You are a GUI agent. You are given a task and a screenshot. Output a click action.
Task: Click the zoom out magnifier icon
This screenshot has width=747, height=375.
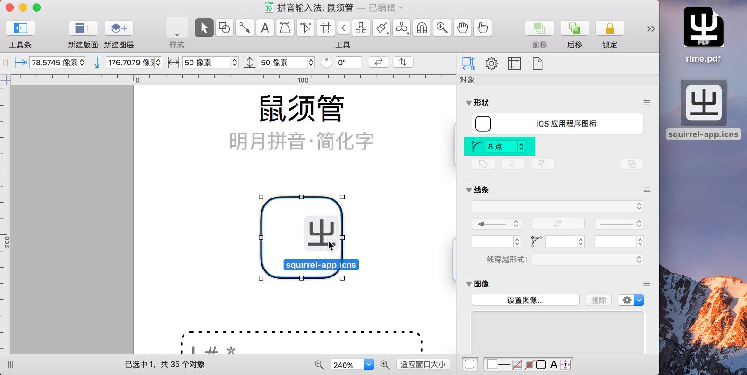coord(319,365)
